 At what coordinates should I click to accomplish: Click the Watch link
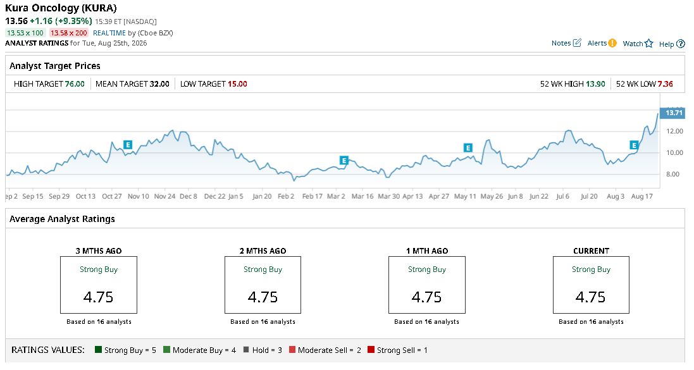[x=633, y=44]
